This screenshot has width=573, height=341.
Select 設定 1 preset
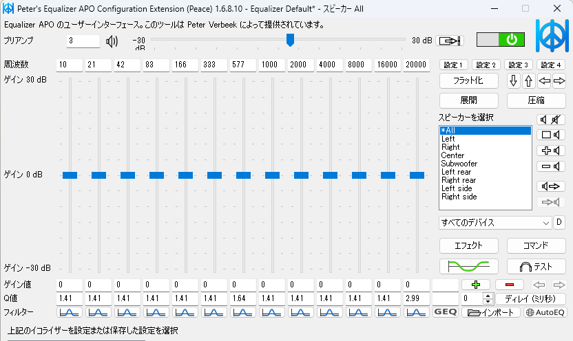click(453, 65)
